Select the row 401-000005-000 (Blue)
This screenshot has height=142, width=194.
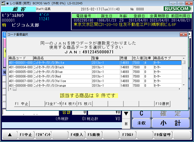[x=95, y=72]
